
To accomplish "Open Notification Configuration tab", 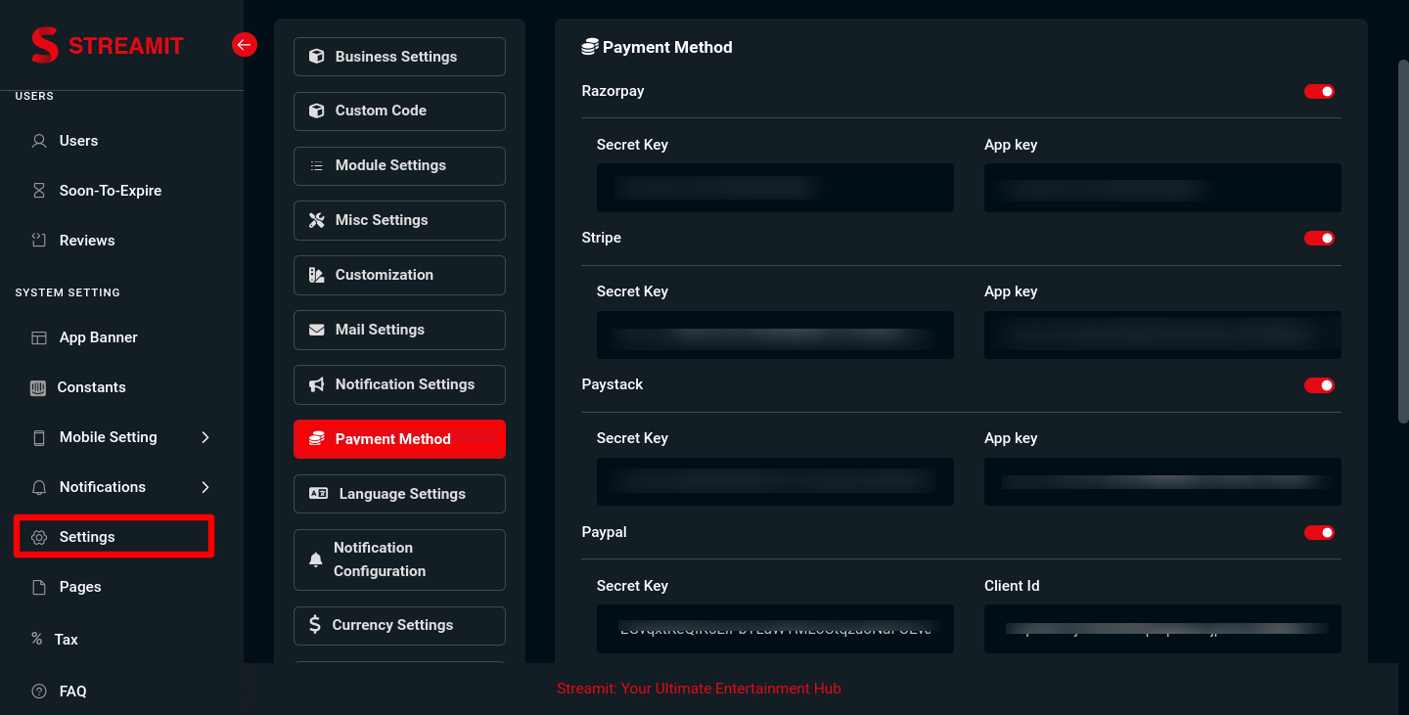I will (399, 559).
